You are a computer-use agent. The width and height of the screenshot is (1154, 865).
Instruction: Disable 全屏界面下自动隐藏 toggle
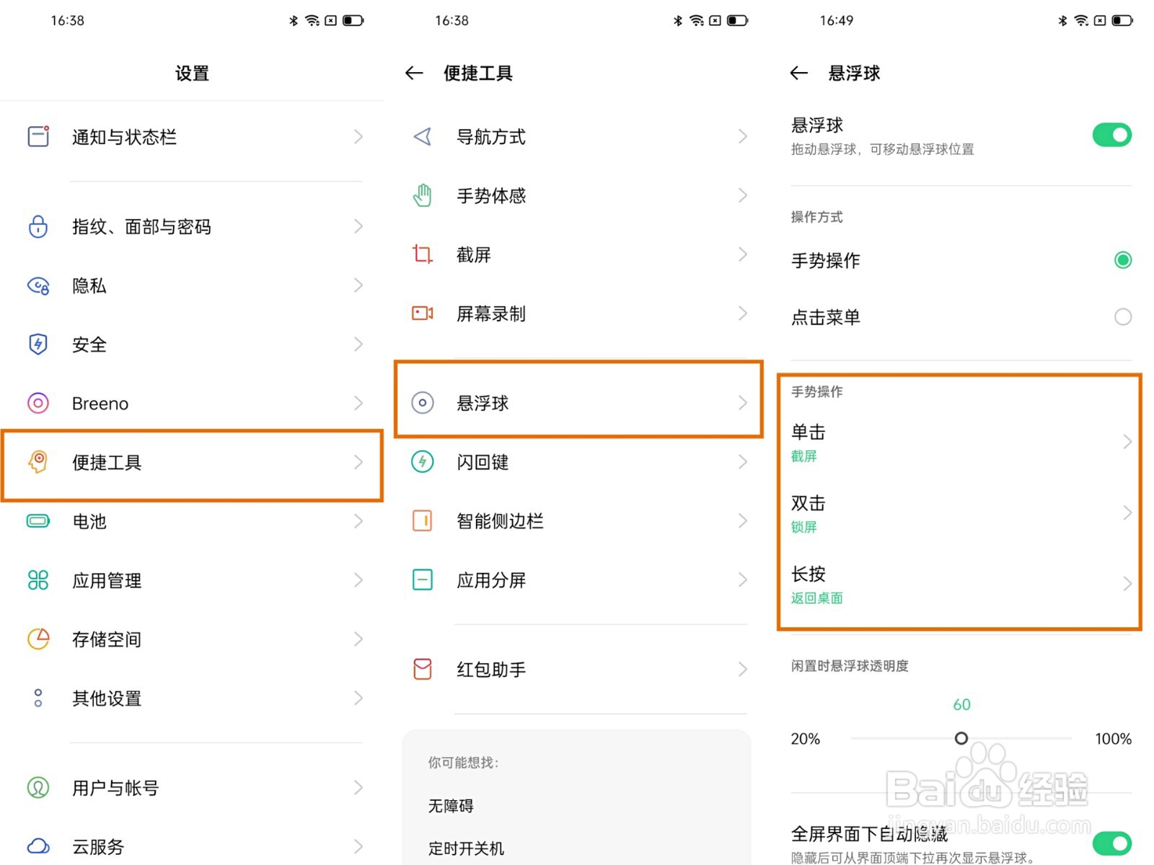[x=1111, y=843]
